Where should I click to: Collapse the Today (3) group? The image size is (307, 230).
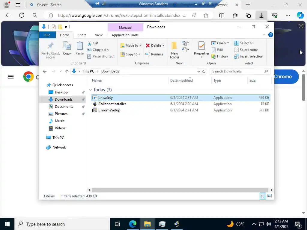pyautogui.click(x=90, y=90)
